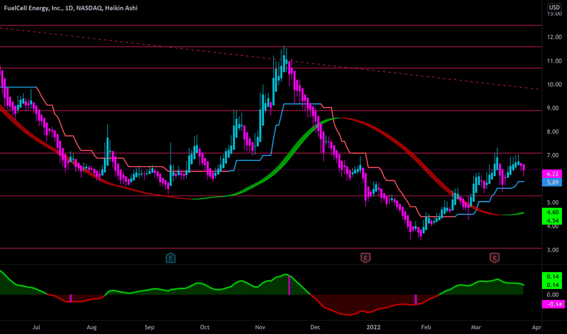Click the 11.00 price axis label
The image size is (567, 334).
(554, 61)
